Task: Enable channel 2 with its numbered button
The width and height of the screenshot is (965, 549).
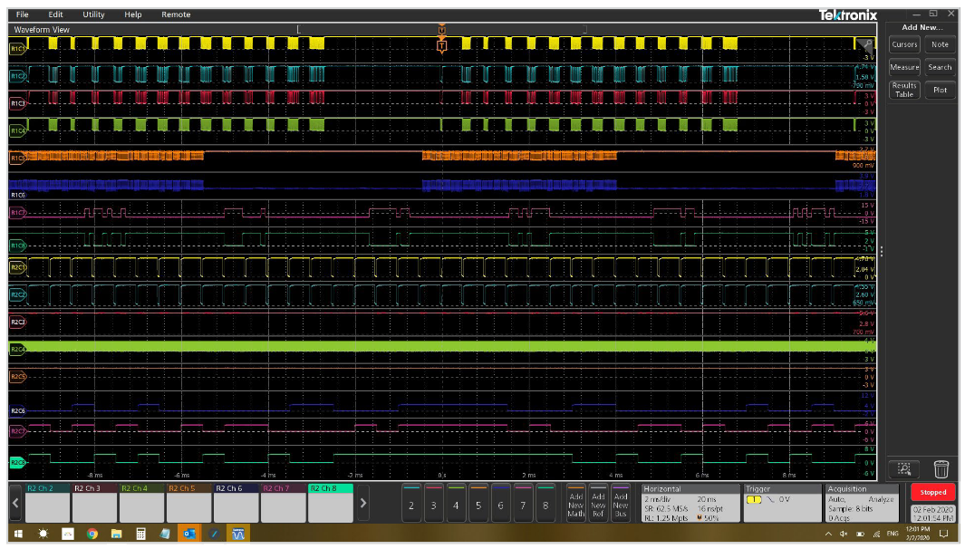Action: (x=410, y=506)
